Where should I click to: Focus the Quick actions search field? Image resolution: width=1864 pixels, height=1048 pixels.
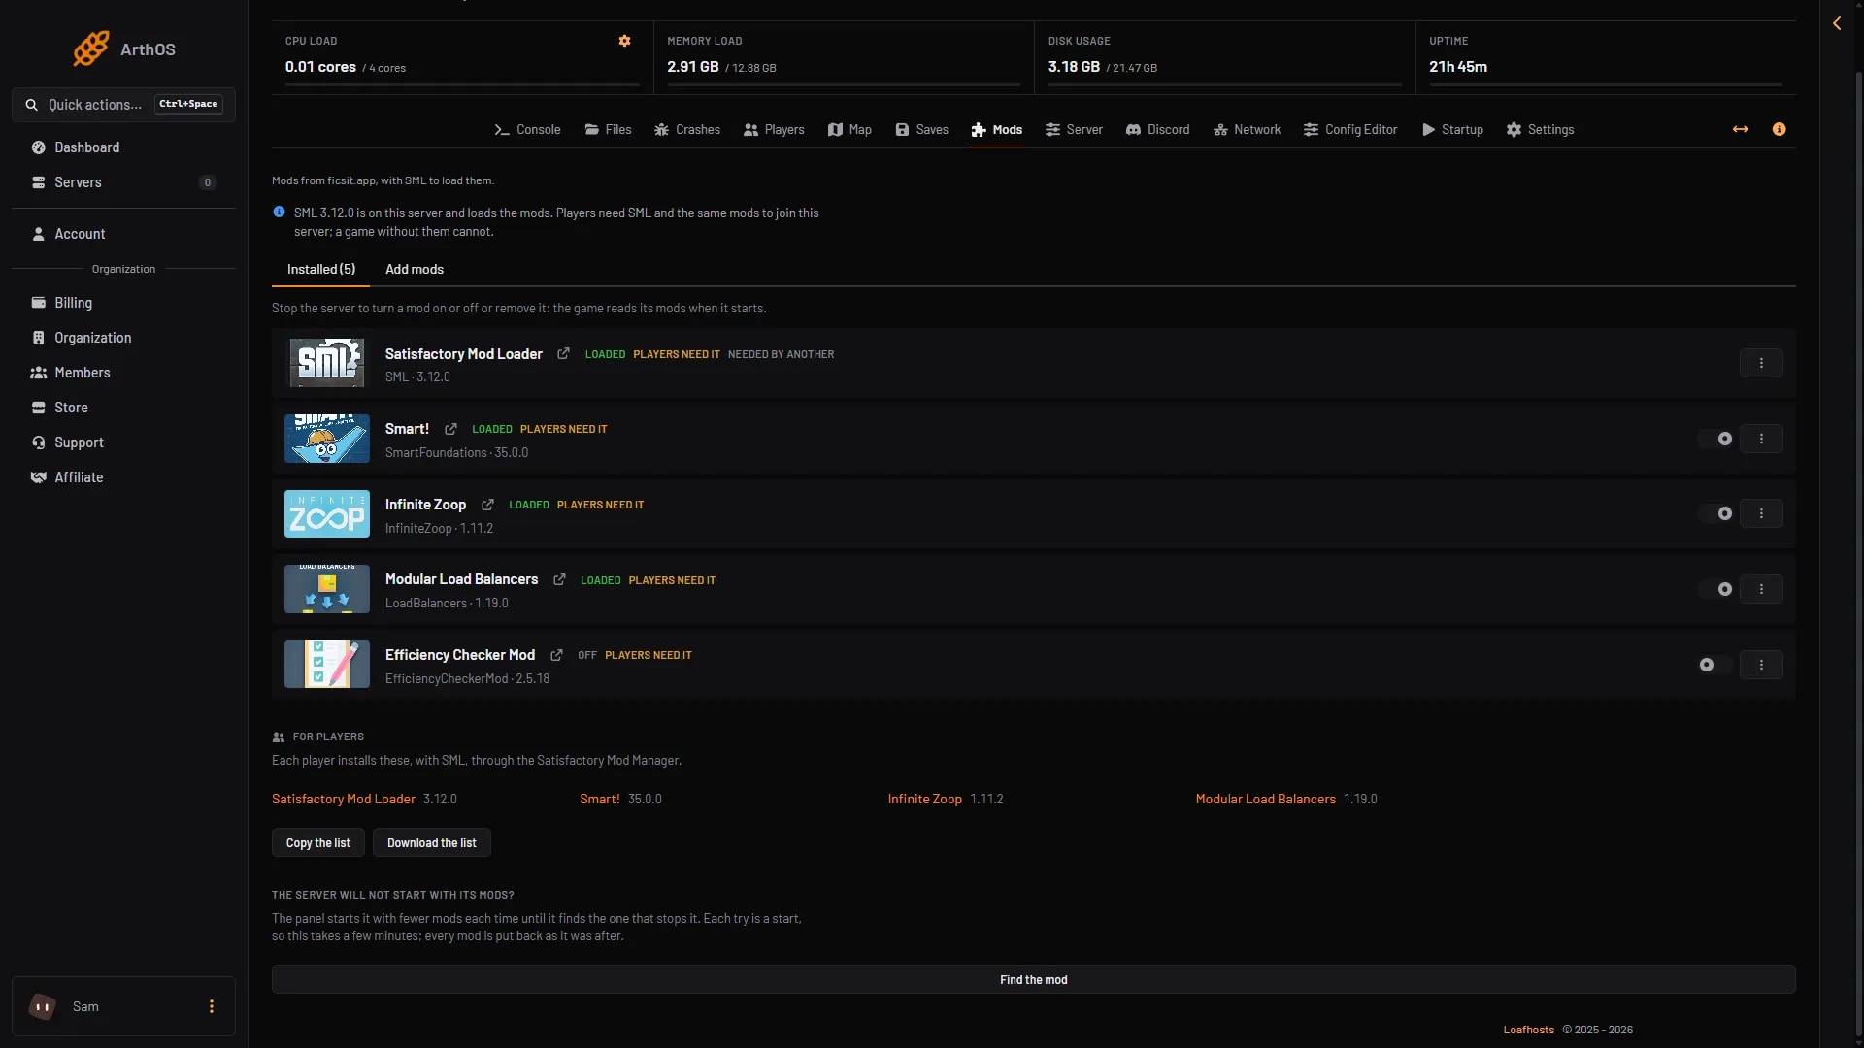123,104
